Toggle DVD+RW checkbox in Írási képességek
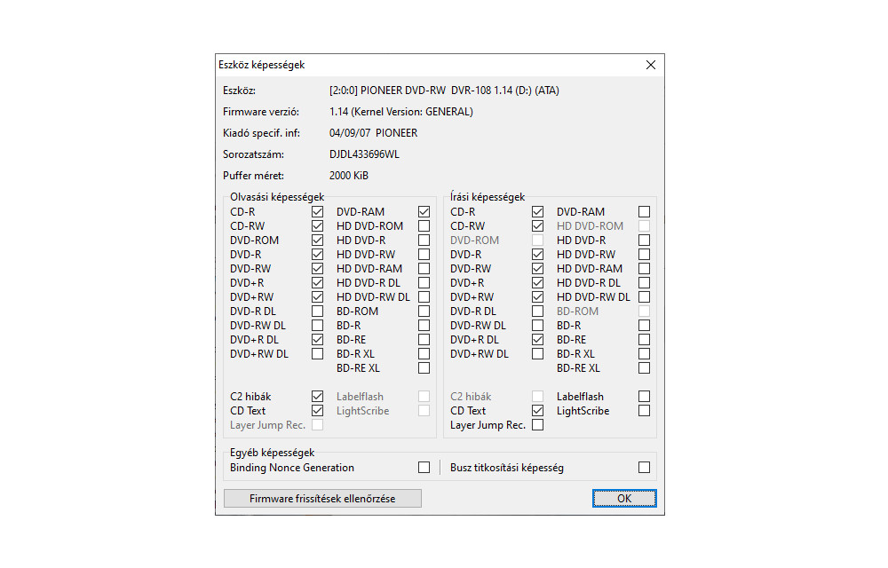This screenshot has height=568, width=888. click(537, 297)
